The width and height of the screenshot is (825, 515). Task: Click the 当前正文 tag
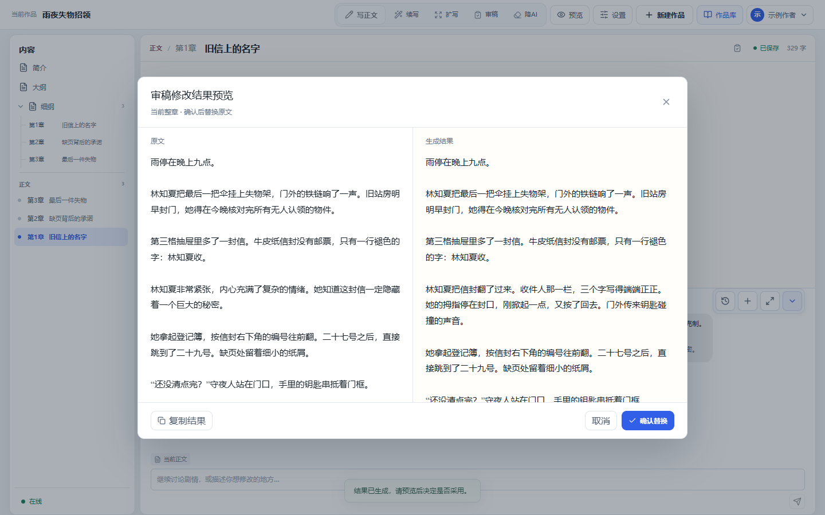click(171, 459)
